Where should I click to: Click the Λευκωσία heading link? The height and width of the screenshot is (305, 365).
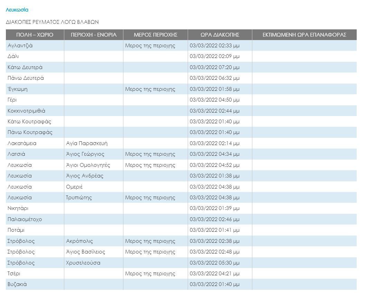click(x=17, y=10)
